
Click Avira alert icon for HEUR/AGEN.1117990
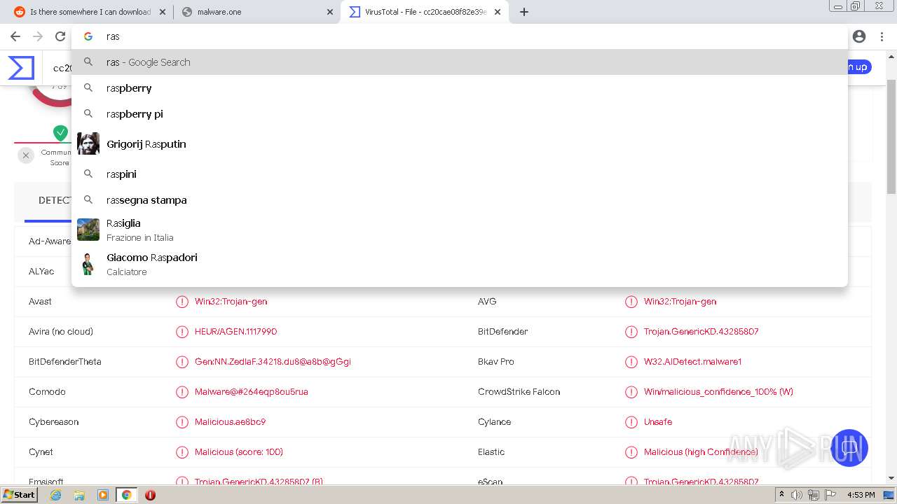[182, 332]
